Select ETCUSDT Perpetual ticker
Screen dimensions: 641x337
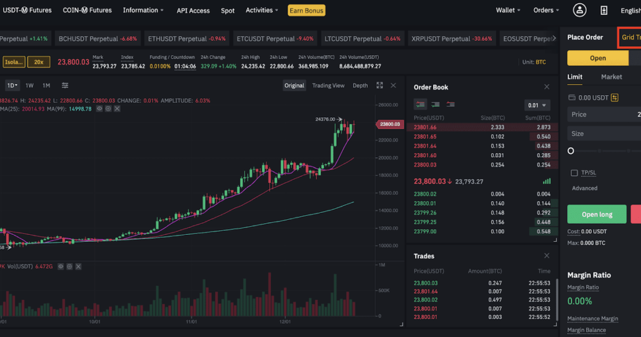[275, 39]
